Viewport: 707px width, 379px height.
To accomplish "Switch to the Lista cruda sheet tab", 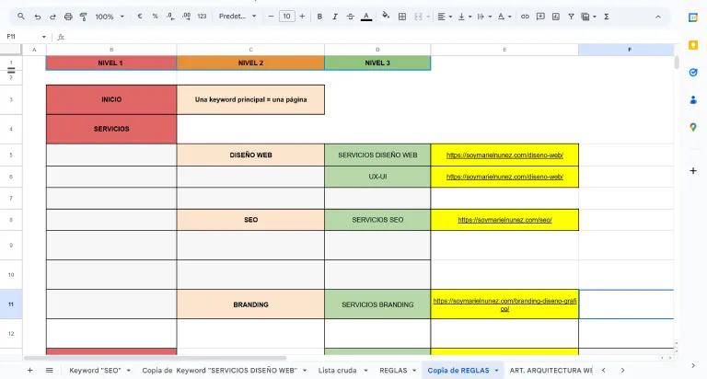I will [337, 370].
